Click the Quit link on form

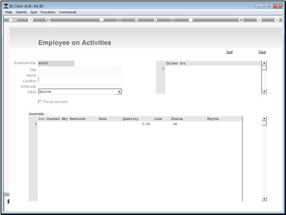click(229, 52)
